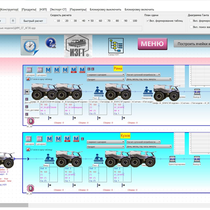
Task: Set calculation speed to 100
Action: (x=131, y=21)
